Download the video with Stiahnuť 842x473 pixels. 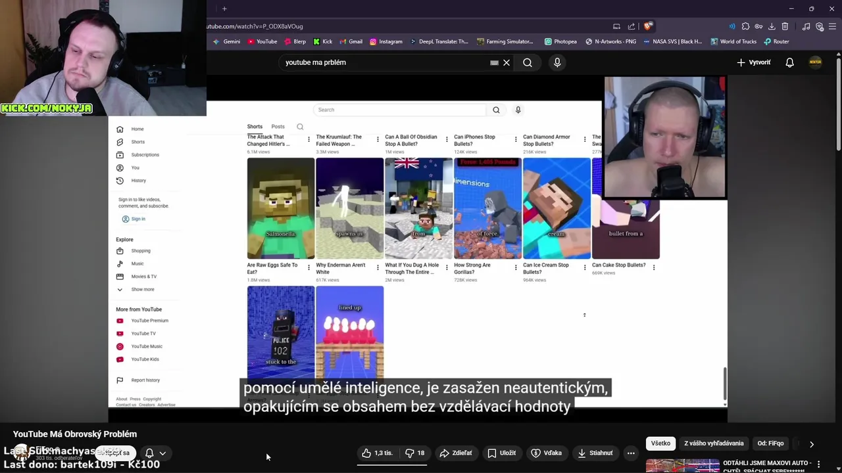[595, 453]
